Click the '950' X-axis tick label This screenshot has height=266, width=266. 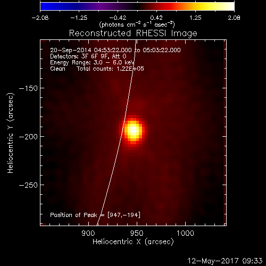pyautogui.click(x=137, y=233)
